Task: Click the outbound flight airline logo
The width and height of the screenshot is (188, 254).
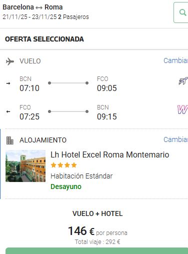Action: tap(183, 81)
